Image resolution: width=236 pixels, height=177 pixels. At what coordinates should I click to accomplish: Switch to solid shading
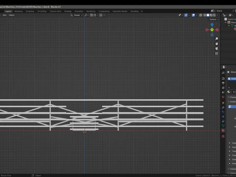[x=208, y=15]
